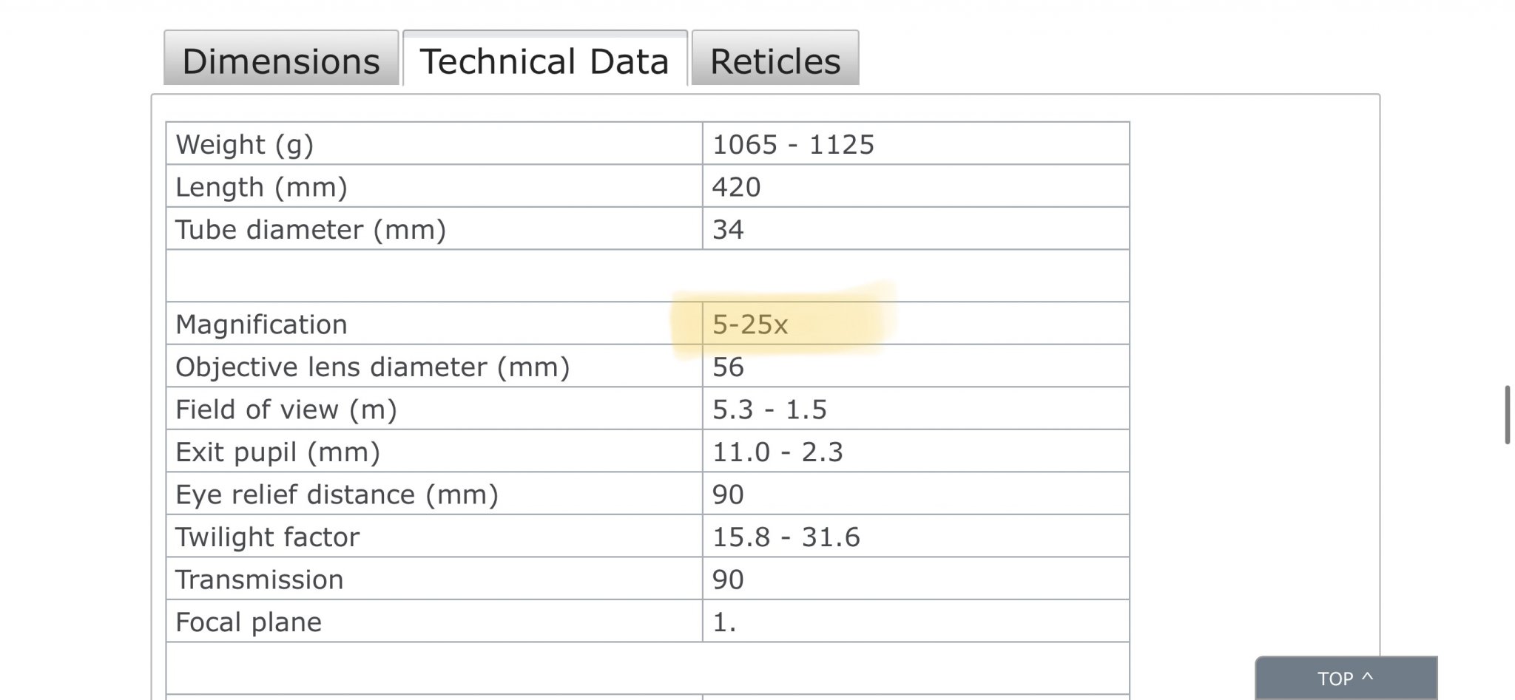Click the 15.8 - 31.6 twilight factor value
The image size is (1515, 700).
(786, 537)
